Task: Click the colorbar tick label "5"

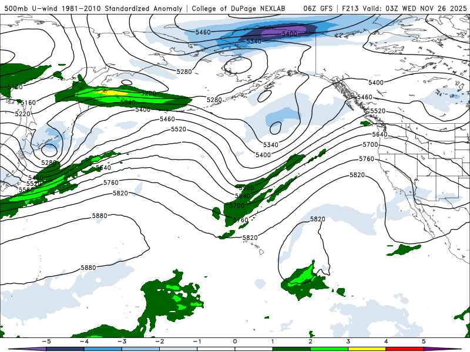Action: [424, 341]
